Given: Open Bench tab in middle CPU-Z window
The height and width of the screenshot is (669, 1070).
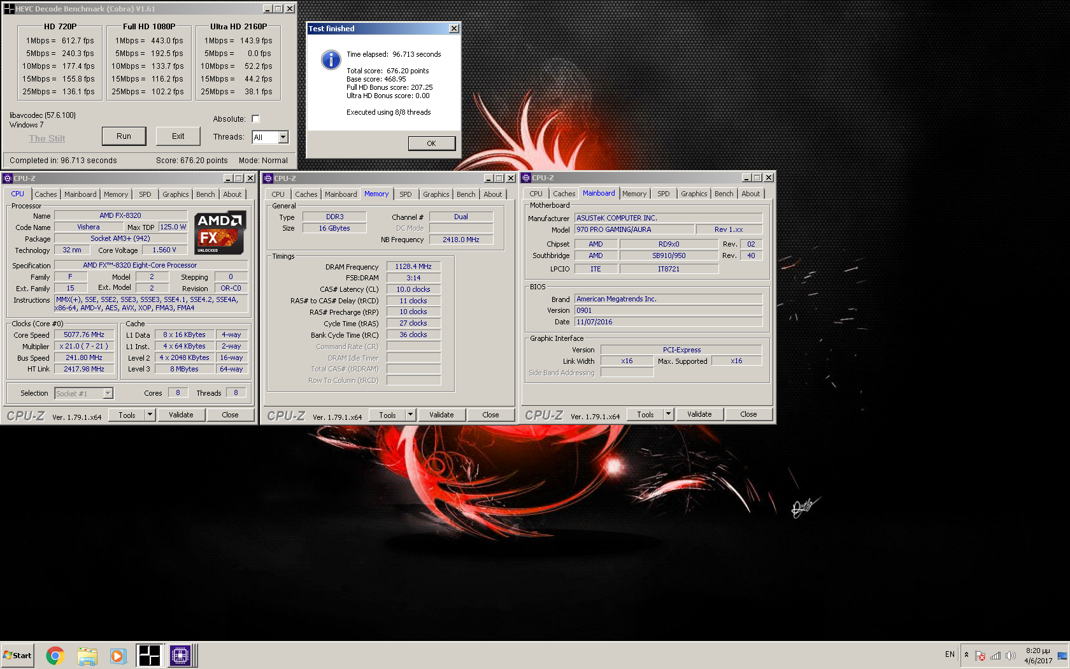Looking at the screenshot, I should (466, 194).
